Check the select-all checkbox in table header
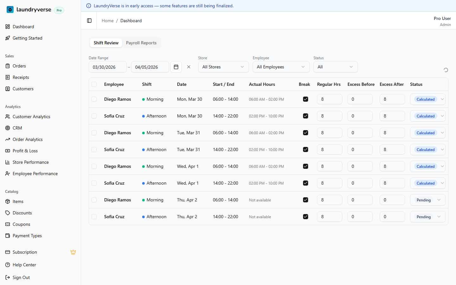 94,84
